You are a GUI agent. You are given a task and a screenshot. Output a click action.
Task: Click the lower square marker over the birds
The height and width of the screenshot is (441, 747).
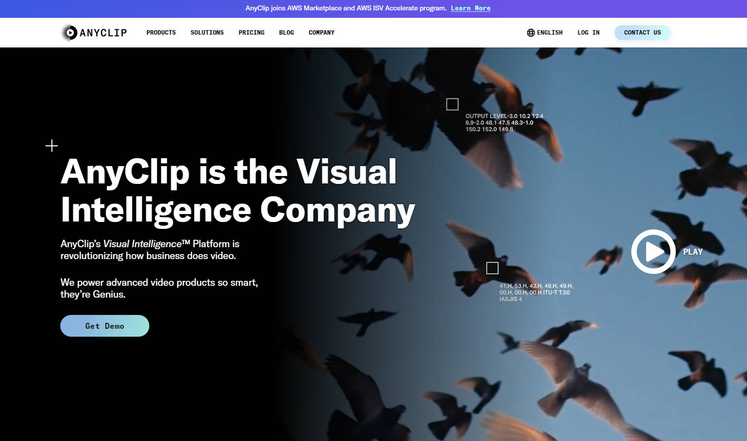[x=492, y=268]
